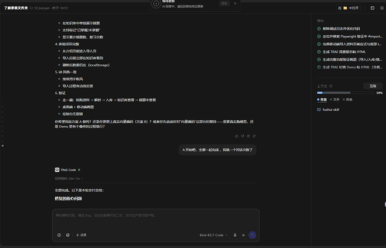
Task: Click the user message bubble starting with 'A'
Action: 218,150
